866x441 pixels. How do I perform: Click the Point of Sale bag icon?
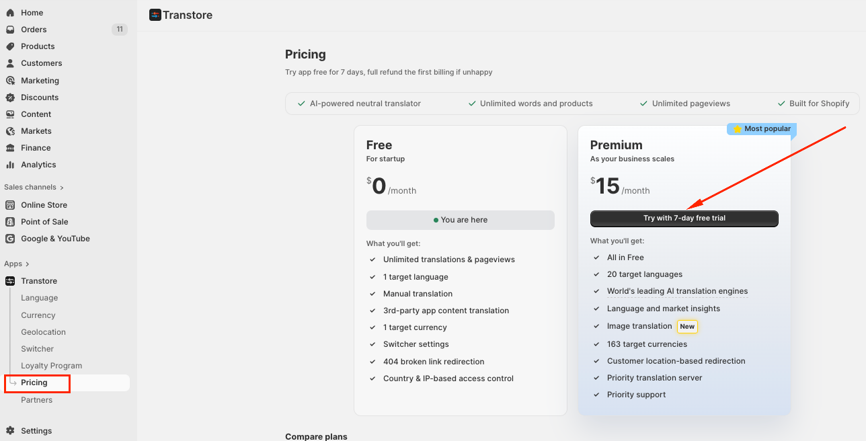[10, 222]
